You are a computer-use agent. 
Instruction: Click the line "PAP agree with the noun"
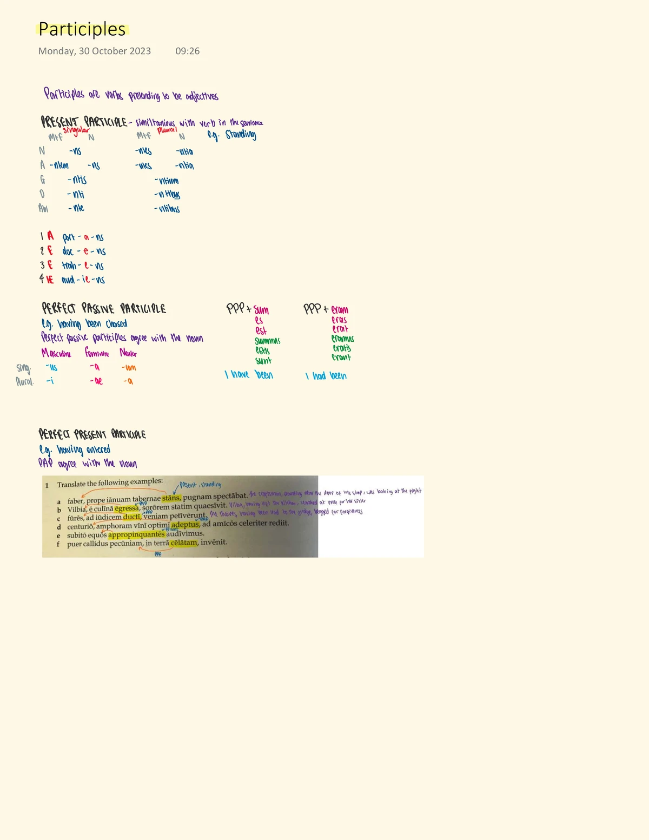(x=88, y=464)
